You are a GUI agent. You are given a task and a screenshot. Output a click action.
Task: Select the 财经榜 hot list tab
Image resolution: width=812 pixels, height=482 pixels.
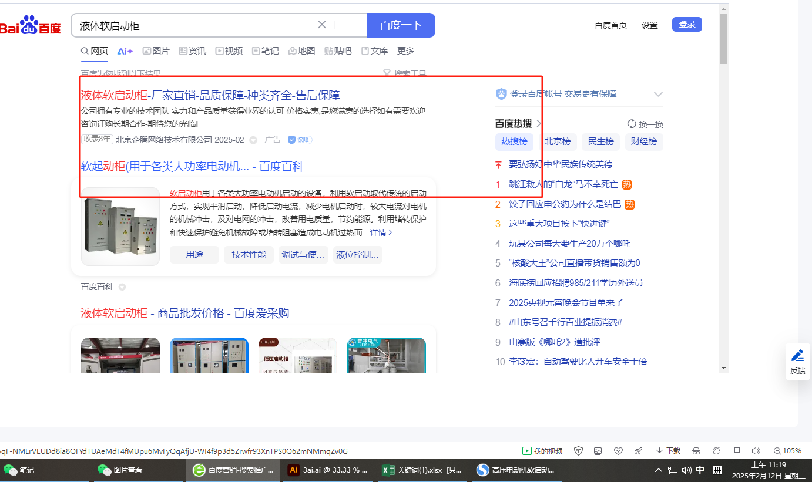pos(643,141)
